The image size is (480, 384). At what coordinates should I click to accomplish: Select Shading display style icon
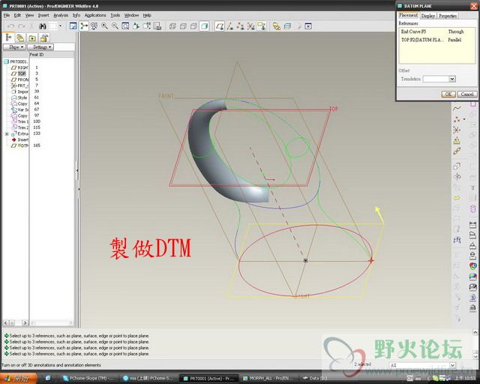204,26
